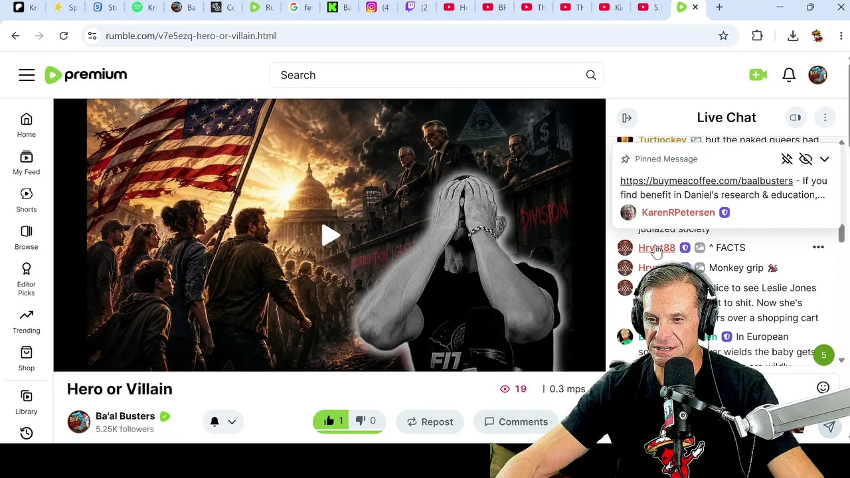This screenshot has width=850, height=478.
Task: Click the Monkey grip chat message
Action: (x=736, y=268)
